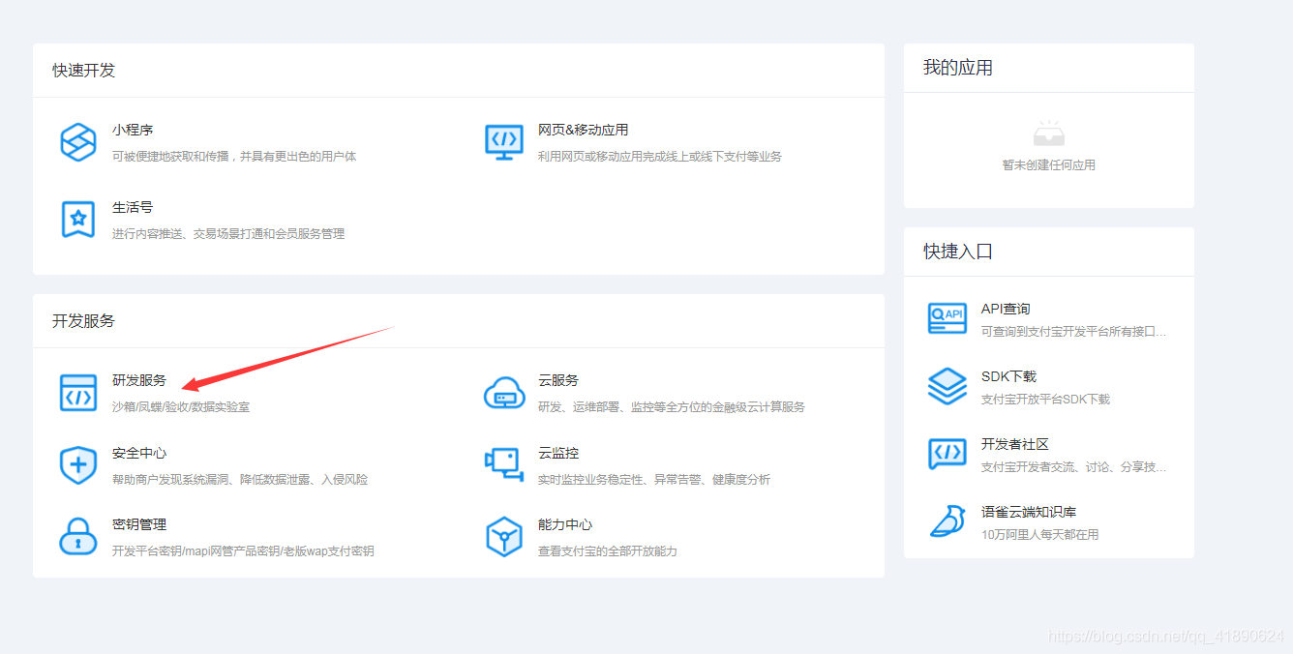This screenshot has height=654, width=1293.
Task: Click description 沙箱/凤蝶/验收/数据实验室
Action: coord(181,407)
